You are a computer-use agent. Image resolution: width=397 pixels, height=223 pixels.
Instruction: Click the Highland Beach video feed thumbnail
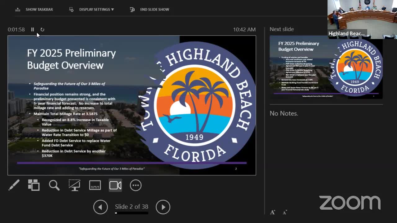pos(362,19)
